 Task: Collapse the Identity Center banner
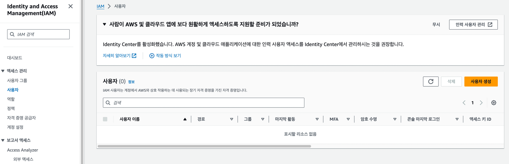pos(104,24)
